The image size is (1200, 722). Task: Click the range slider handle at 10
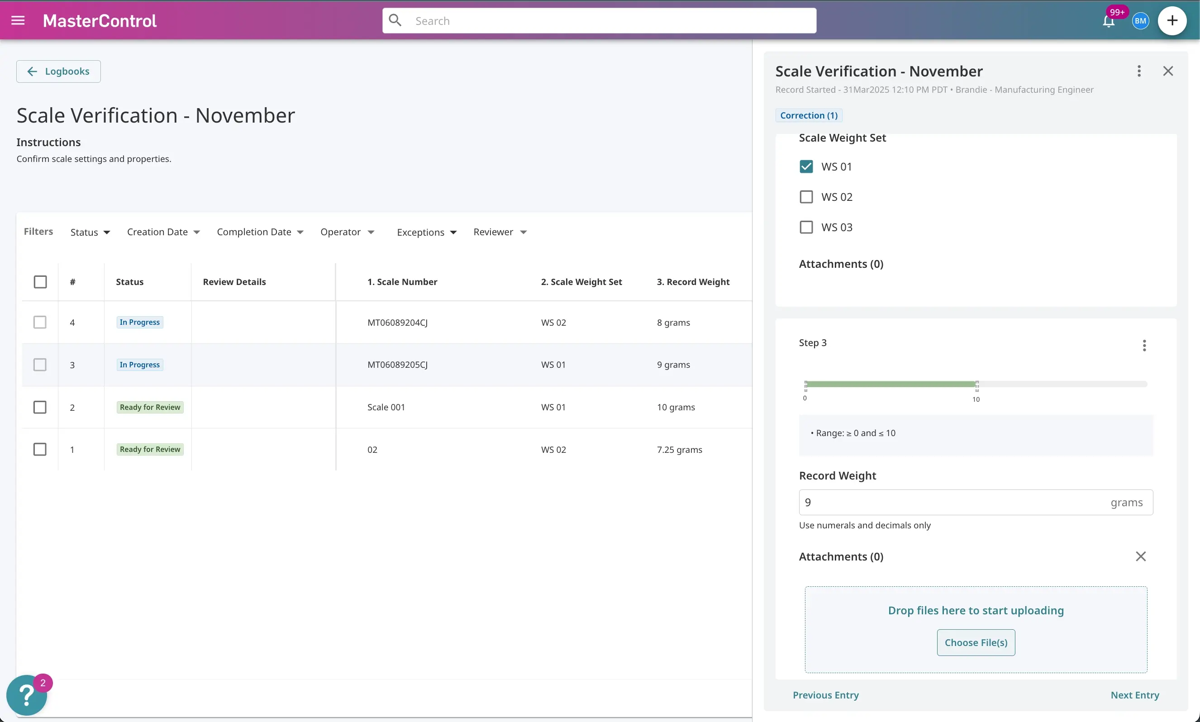pos(976,386)
